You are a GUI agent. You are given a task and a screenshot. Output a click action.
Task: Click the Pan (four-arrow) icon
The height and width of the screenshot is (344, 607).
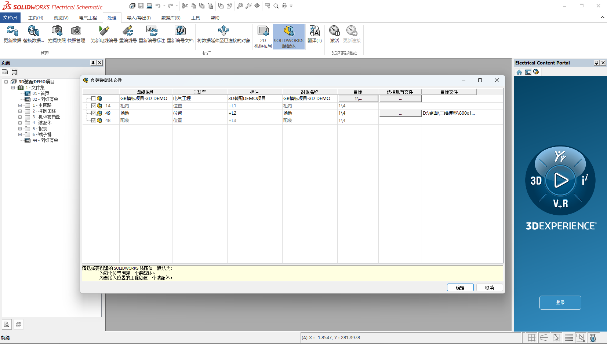click(x=257, y=6)
